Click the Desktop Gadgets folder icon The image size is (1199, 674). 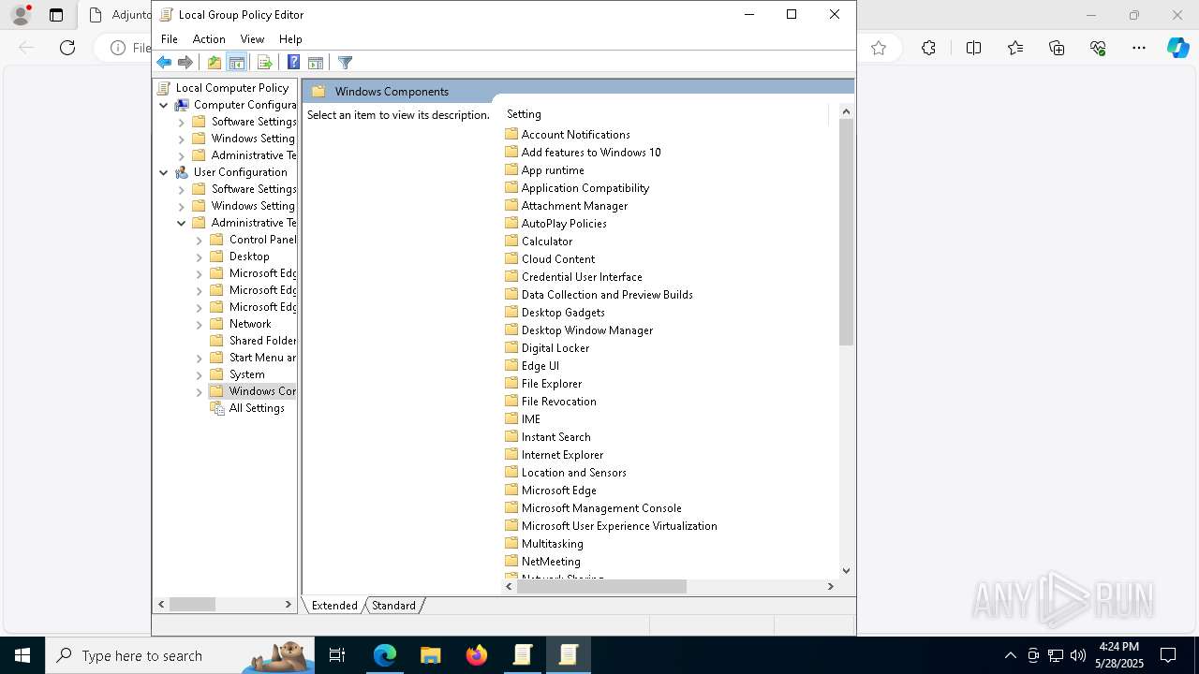[x=511, y=312]
